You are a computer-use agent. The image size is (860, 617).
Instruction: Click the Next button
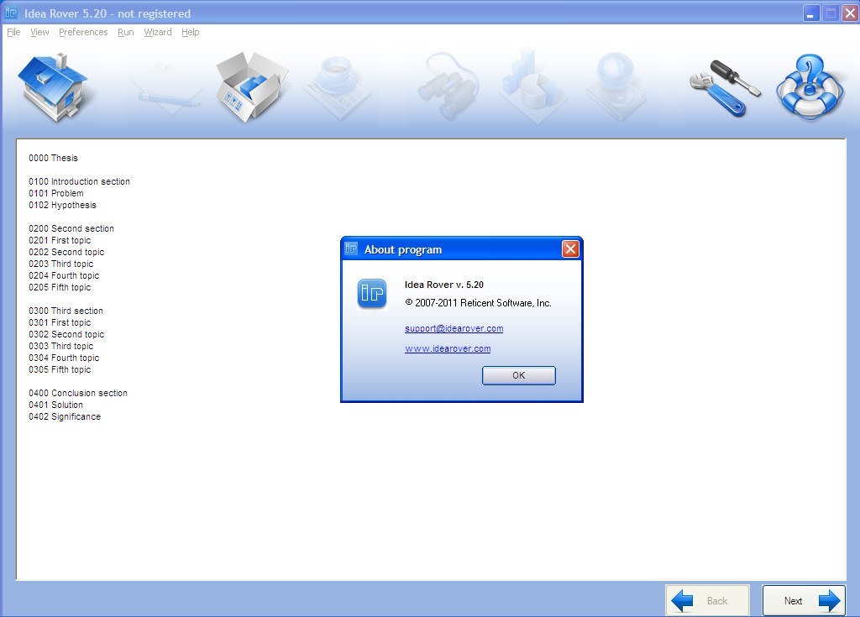tap(804, 600)
